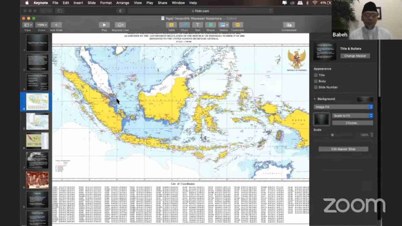
Task: Open the Shape toolbar icon
Action: point(210,25)
